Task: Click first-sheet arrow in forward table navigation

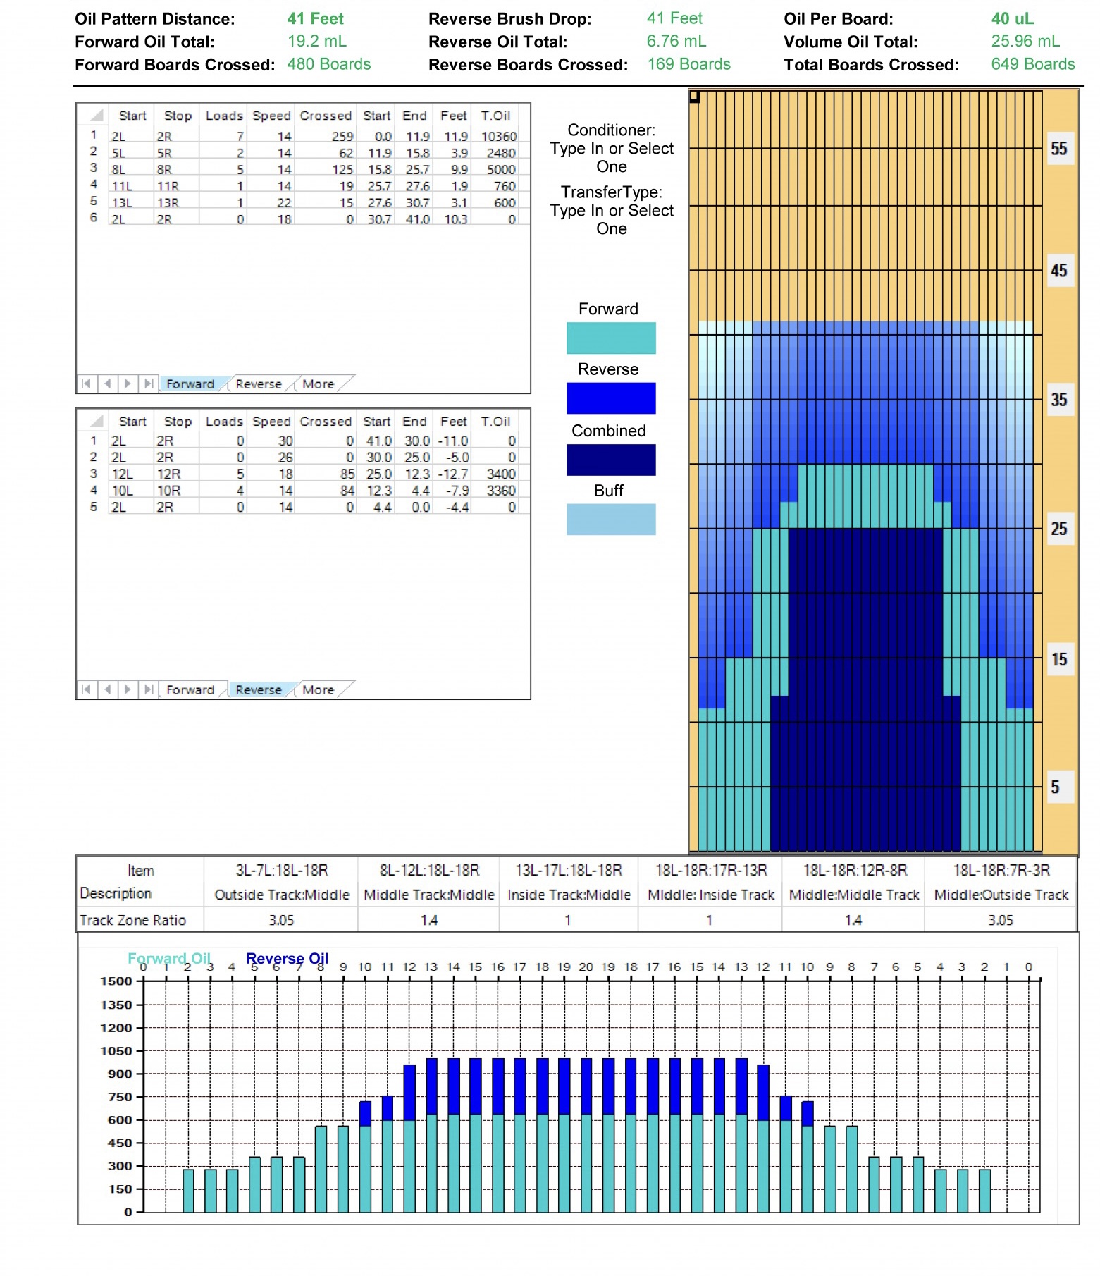Action: (86, 384)
